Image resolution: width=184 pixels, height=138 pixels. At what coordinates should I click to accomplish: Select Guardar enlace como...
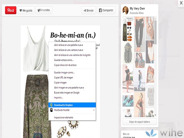click(x=72, y=60)
